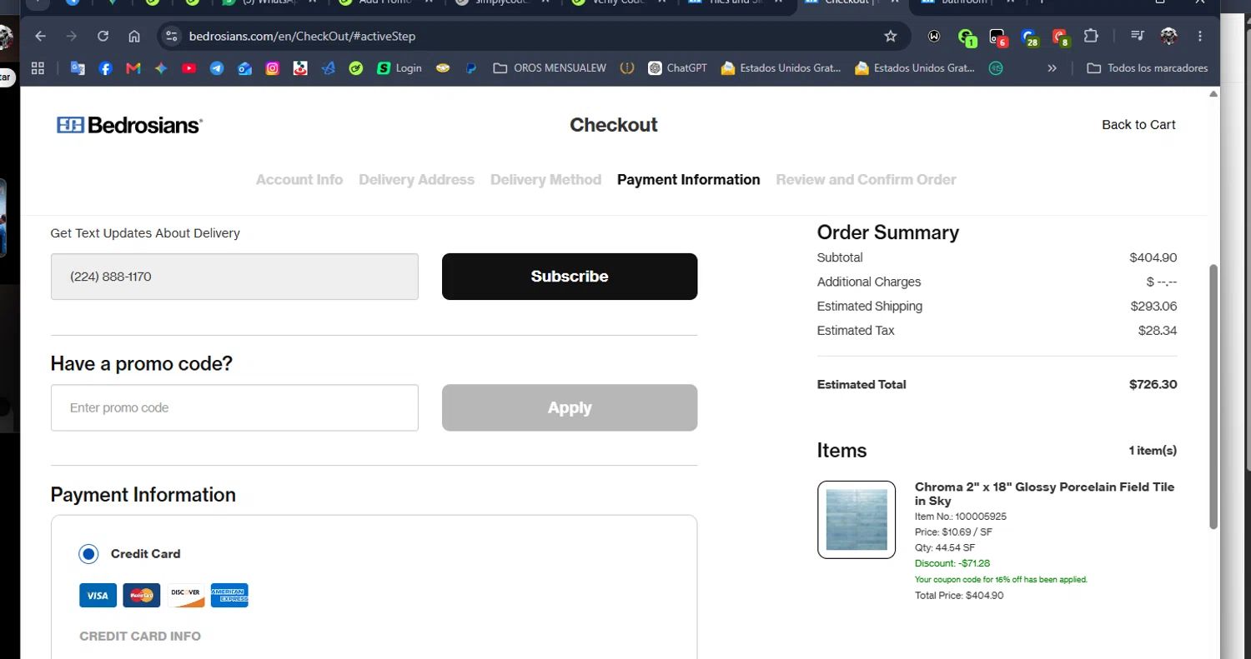Click the Apply promo code button
This screenshot has height=659, width=1251.
[570, 408]
